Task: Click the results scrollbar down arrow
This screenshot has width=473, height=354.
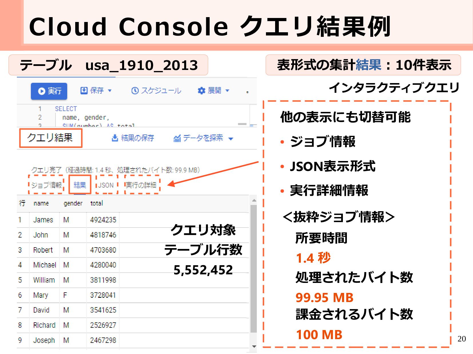Action: (254, 347)
